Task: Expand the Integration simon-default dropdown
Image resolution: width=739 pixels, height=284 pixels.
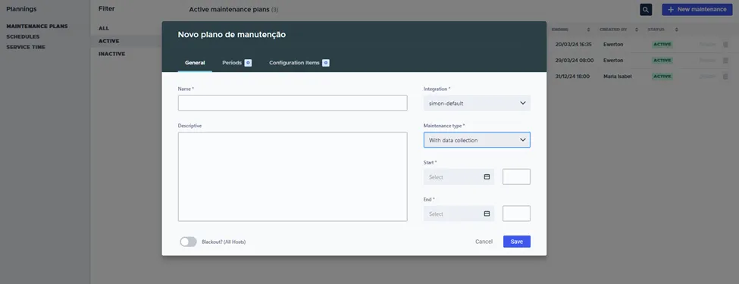Action: pyautogui.click(x=477, y=103)
